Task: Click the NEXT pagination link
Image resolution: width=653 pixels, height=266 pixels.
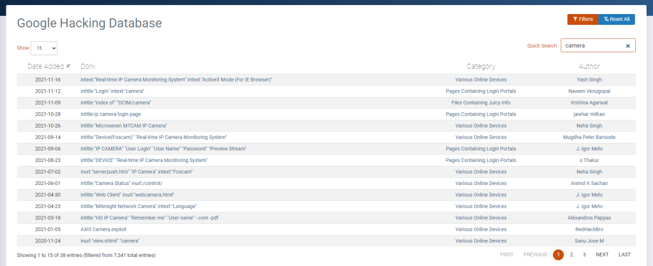Action: tap(602, 255)
